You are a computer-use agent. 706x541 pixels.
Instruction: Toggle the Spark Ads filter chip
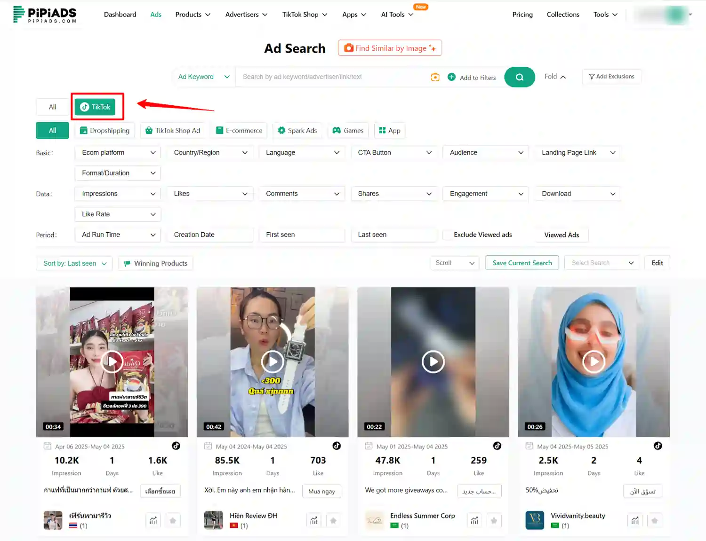297,130
